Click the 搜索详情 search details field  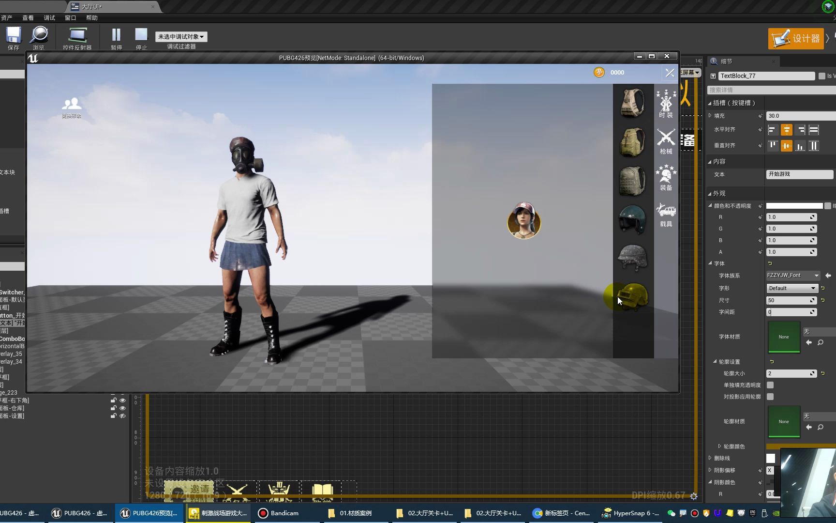pos(772,90)
